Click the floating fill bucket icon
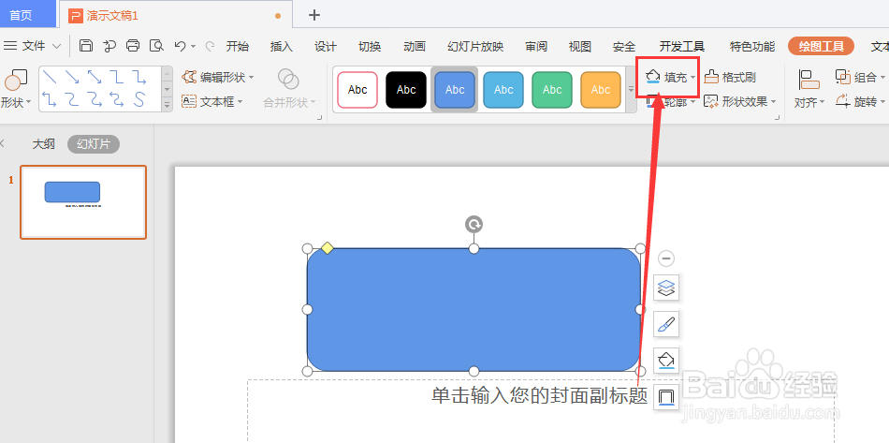889x443 pixels. pos(666,361)
